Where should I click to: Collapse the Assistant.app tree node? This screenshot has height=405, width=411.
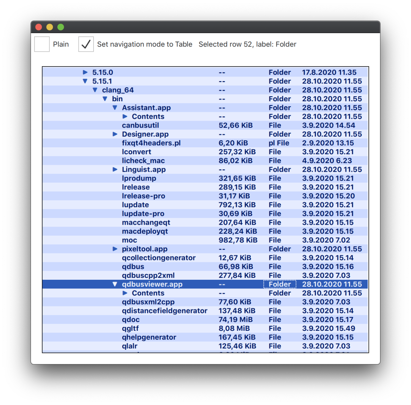115,107
